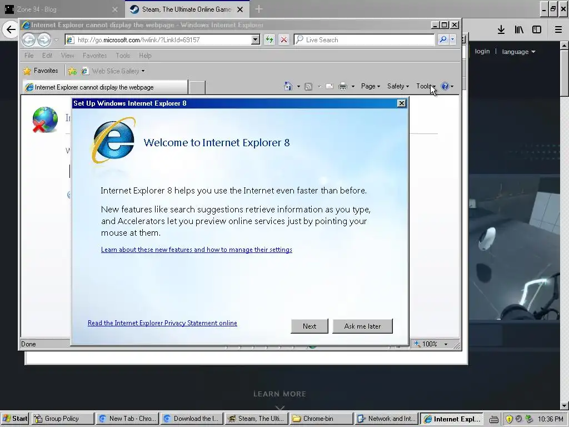Click LEARN MORE on the Steam page
Screen dimensions: 569x427
pyautogui.click(x=280, y=394)
